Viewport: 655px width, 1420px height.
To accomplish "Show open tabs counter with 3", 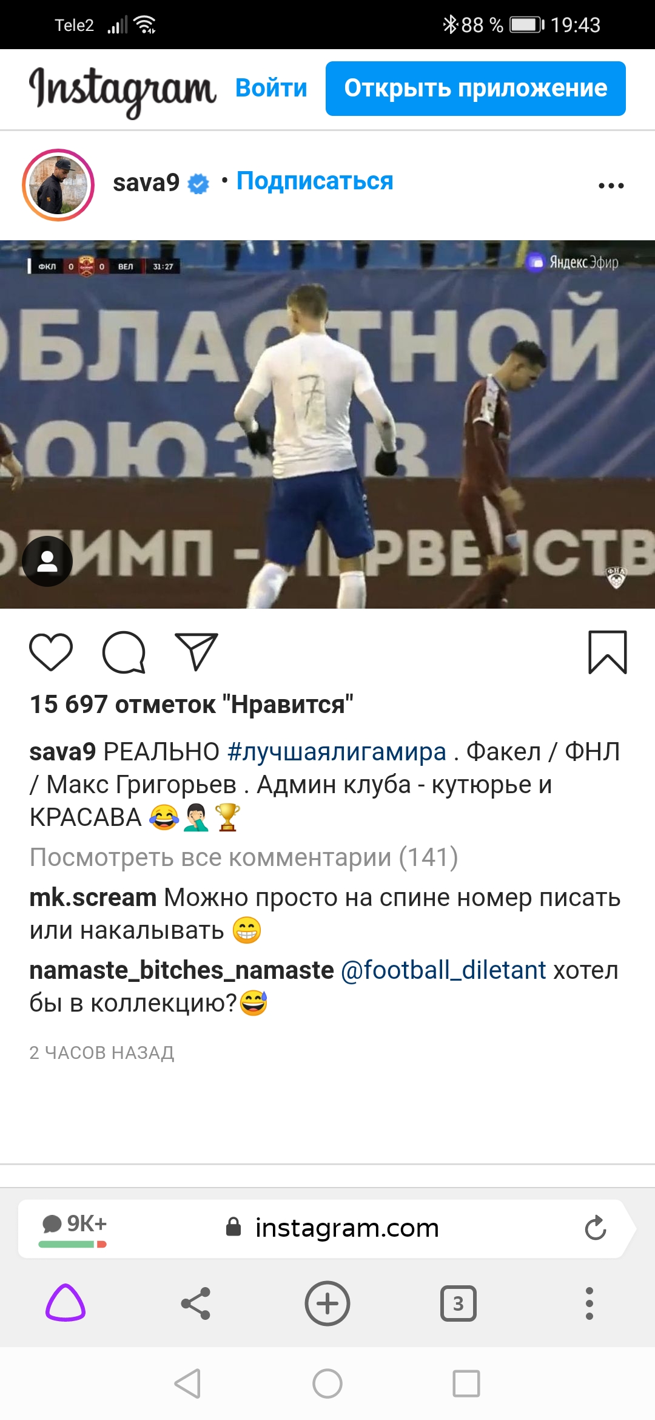I will (x=458, y=1303).
